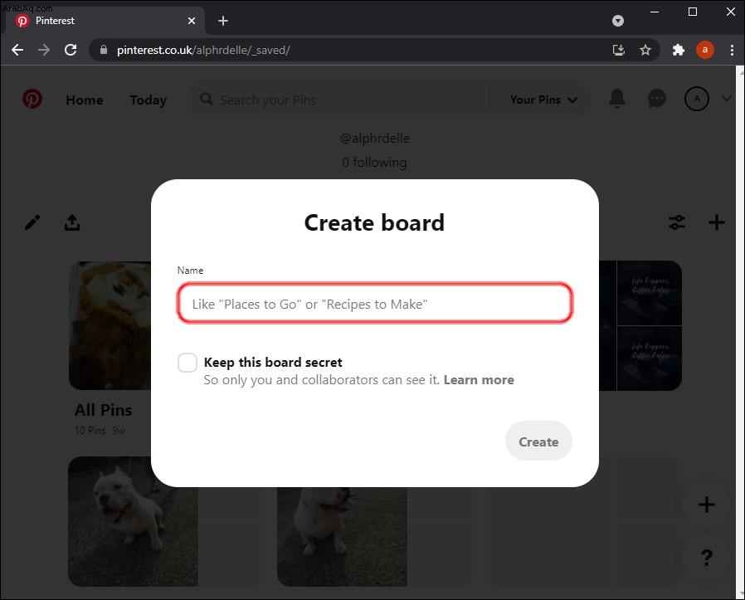745x600 pixels.
Task: Minimize the browser window
Action: pos(655,12)
